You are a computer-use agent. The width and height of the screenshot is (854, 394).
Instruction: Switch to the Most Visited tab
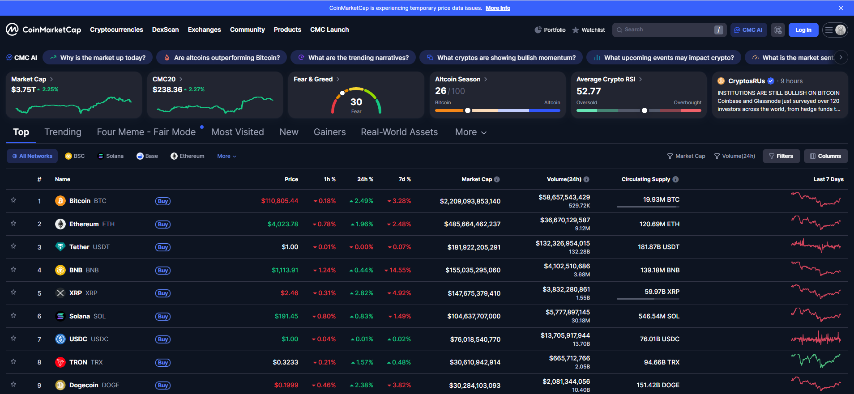click(238, 132)
